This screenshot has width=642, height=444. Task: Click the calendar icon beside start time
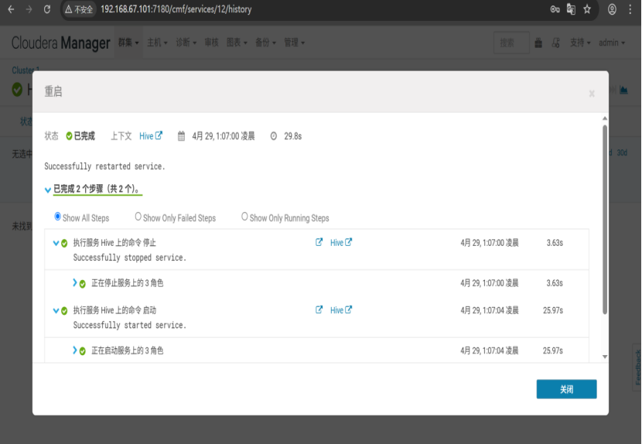pyautogui.click(x=181, y=136)
